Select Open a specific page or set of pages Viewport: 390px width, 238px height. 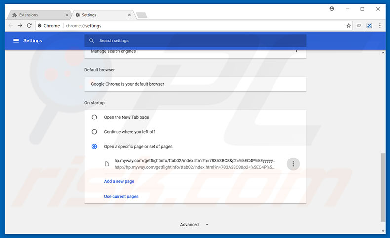[x=94, y=146]
